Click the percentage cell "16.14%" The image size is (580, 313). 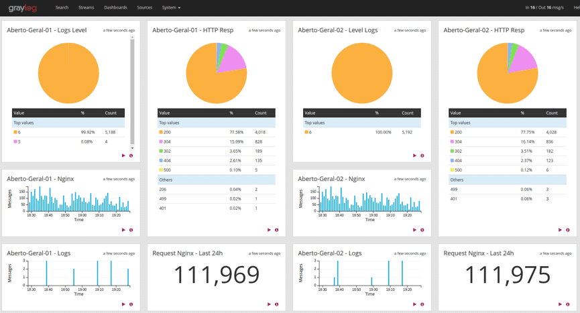coord(528,141)
